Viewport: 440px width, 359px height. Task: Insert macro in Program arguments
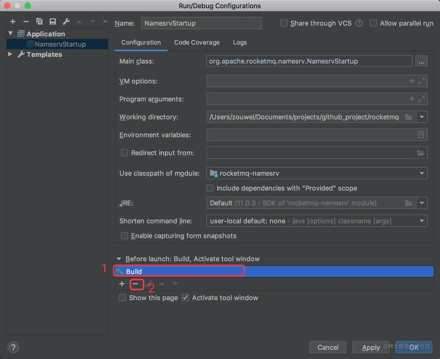point(411,99)
